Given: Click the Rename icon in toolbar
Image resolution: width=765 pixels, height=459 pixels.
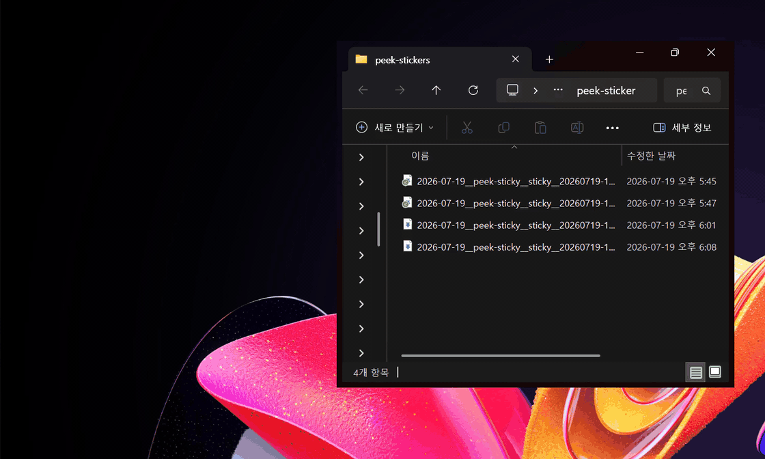Looking at the screenshot, I should coord(576,128).
